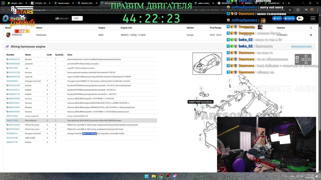Image resolution: width=321 pixels, height=180 pixels.
Task: Reset diagram view with center X control
Action: click(306, 59)
